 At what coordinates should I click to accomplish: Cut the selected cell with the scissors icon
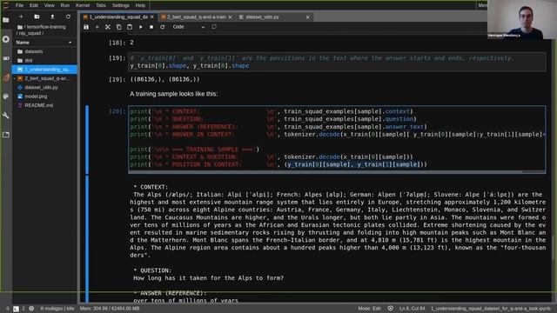tap(108, 27)
